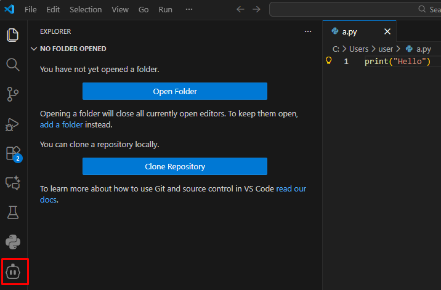Open the Run and Debug view
The image size is (441, 290).
click(13, 124)
